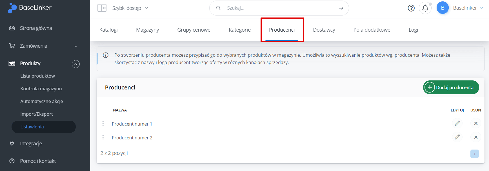Click the B user avatar
Screen dimensions: 489x171
443,8
